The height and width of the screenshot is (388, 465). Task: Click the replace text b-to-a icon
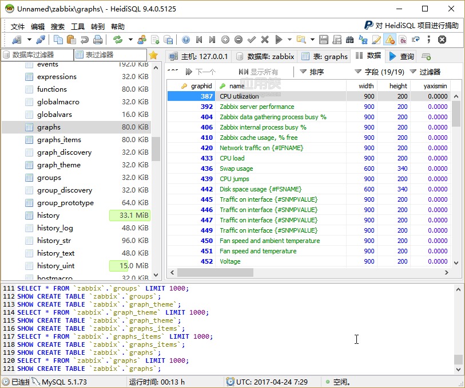pyautogui.click(x=363, y=40)
